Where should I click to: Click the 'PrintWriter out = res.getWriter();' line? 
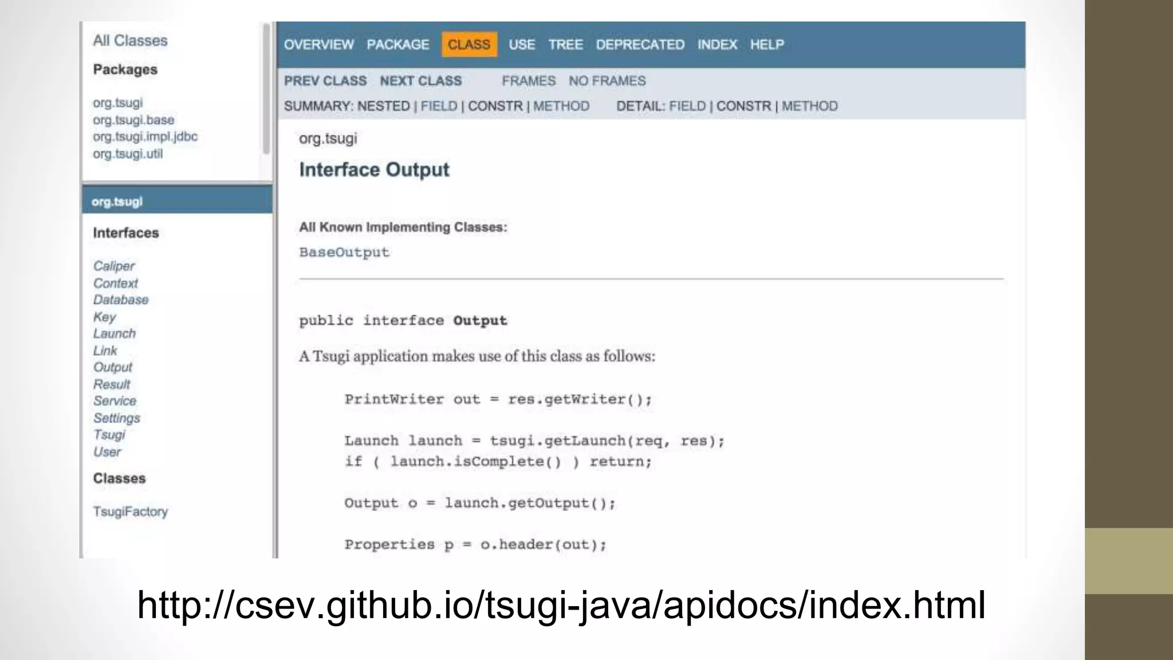pos(498,399)
